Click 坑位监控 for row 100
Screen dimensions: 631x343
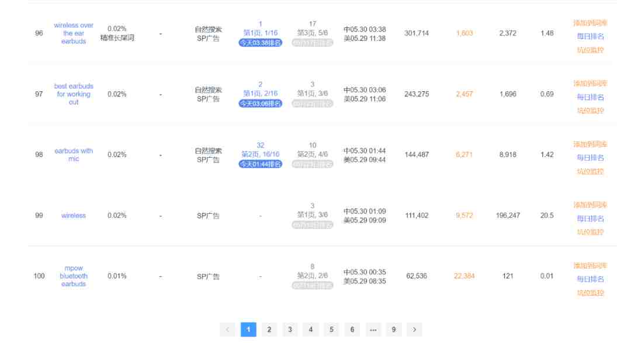coord(590,293)
